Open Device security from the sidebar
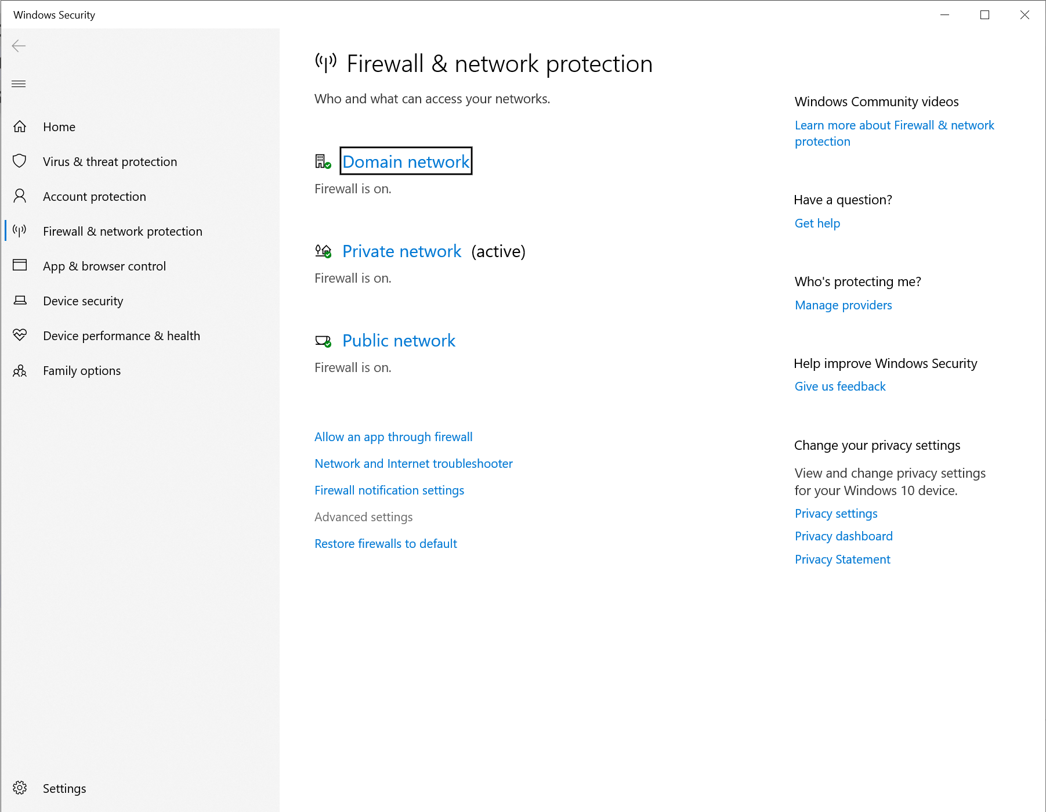The image size is (1046, 812). click(83, 301)
